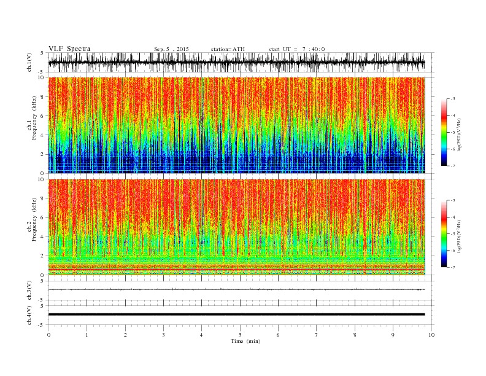Click the 'Sep. 5, 2015' date label

pos(171,49)
